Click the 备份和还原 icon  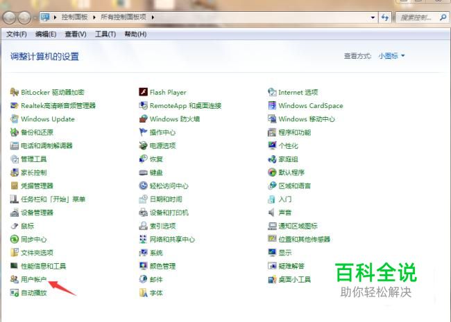pos(14,132)
